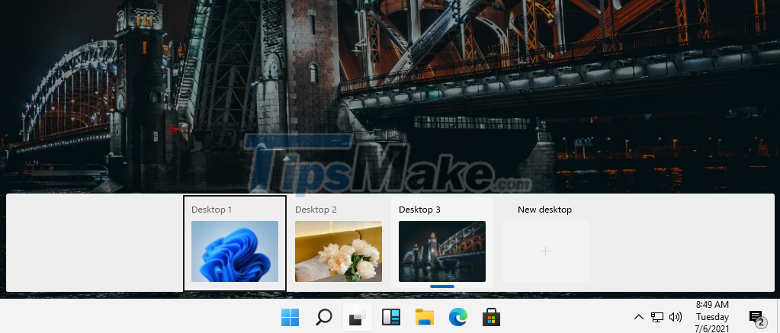Click the Desktop 2 label

316,210
